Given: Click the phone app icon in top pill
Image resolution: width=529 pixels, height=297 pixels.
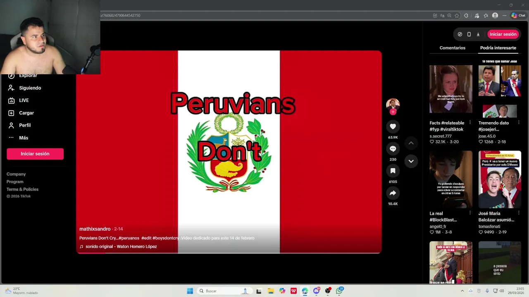Looking at the screenshot, I should (469, 34).
